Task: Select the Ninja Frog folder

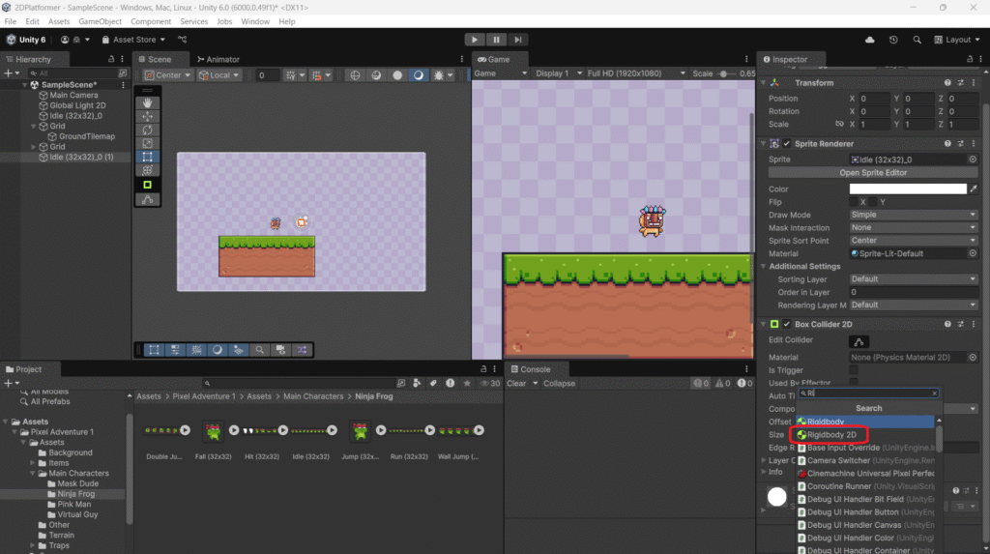Action: (x=75, y=494)
